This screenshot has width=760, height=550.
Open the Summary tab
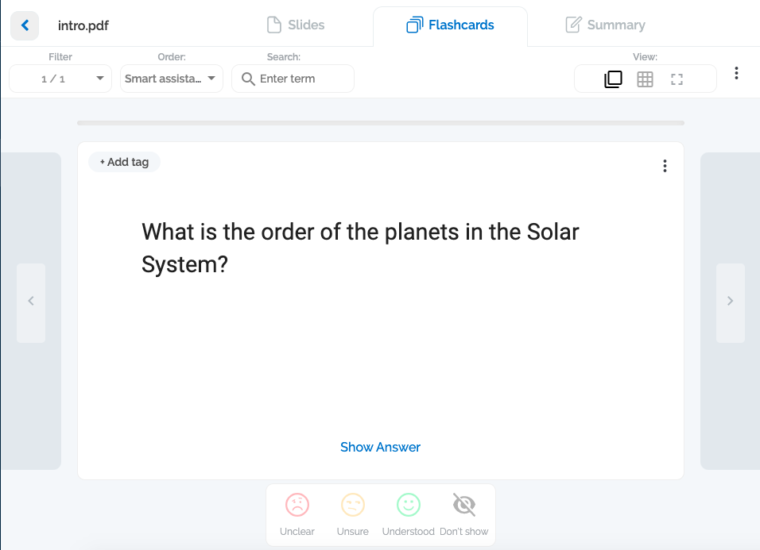point(605,25)
